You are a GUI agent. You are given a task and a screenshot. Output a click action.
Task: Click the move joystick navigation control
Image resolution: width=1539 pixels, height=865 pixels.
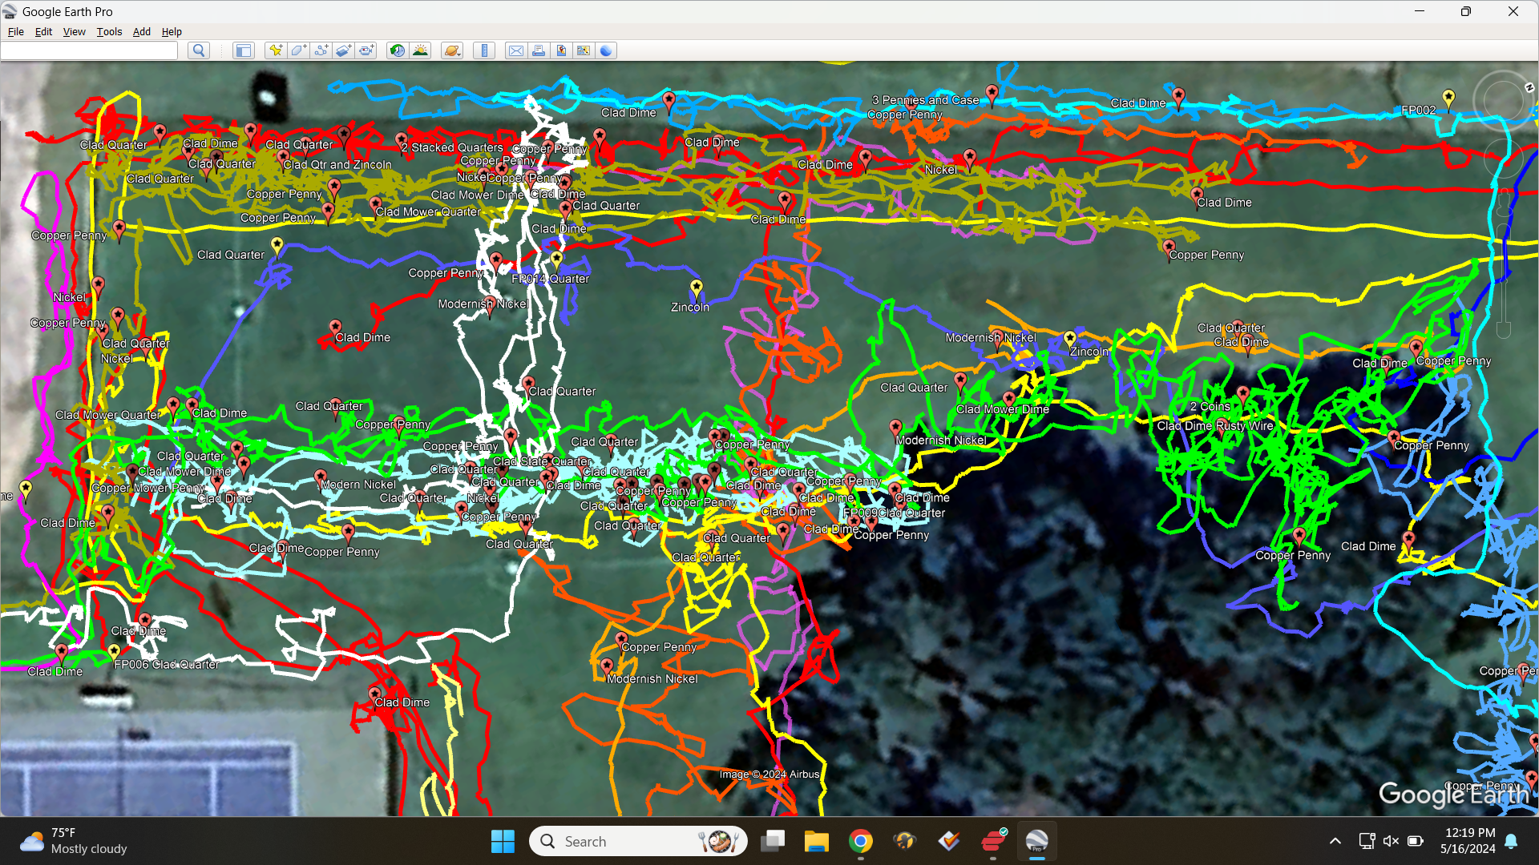(x=1504, y=159)
